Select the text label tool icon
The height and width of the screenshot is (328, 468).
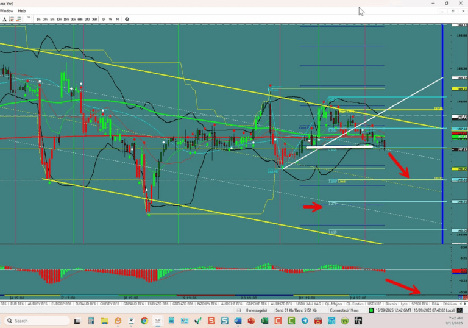(x=4, y=19)
